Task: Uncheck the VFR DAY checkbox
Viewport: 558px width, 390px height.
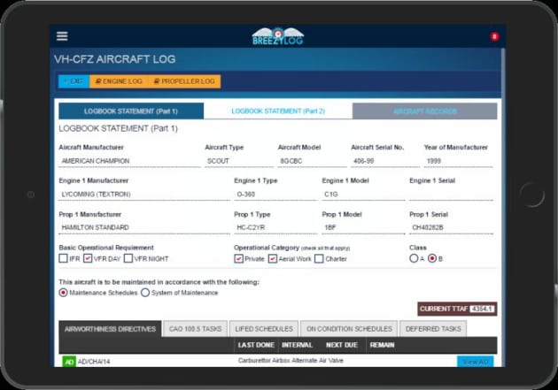Action: (88, 258)
